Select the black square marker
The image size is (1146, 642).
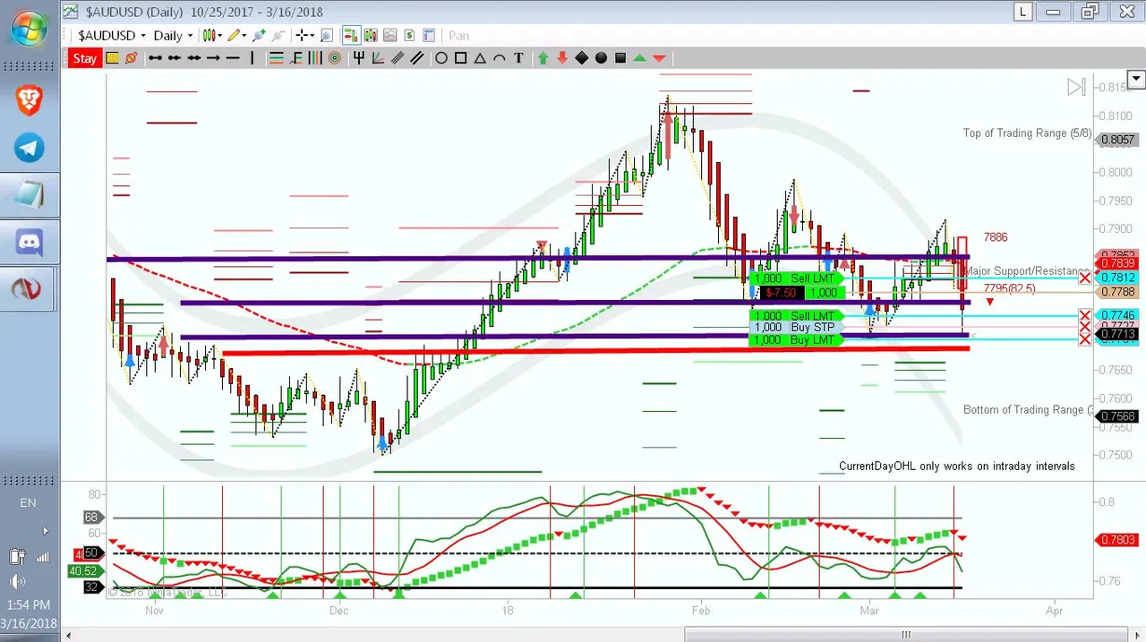coord(620,58)
